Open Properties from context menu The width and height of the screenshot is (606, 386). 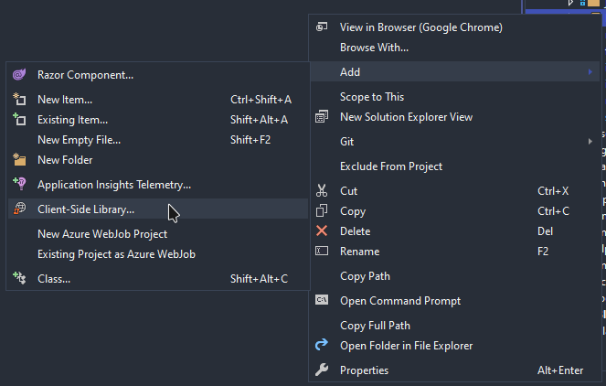click(x=455, y=370)
